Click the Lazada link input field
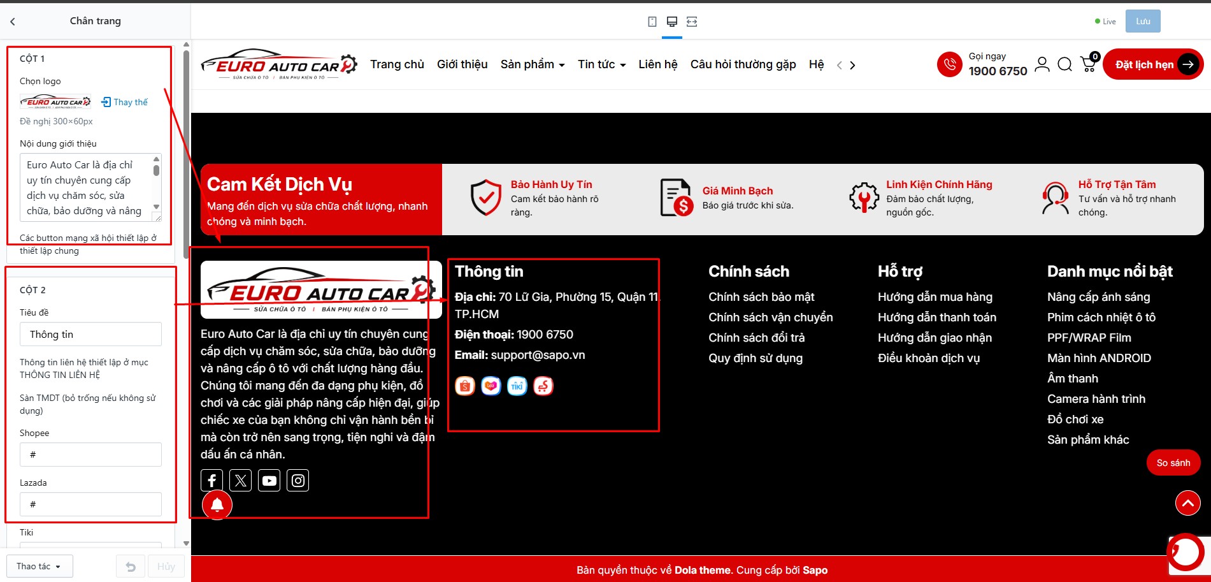The height and width of the screenshot is (582, 1211). [x=90, y=504]
